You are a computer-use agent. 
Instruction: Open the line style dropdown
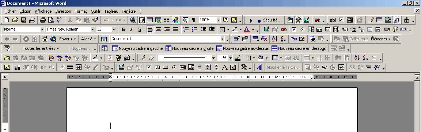tap(213, 58)
